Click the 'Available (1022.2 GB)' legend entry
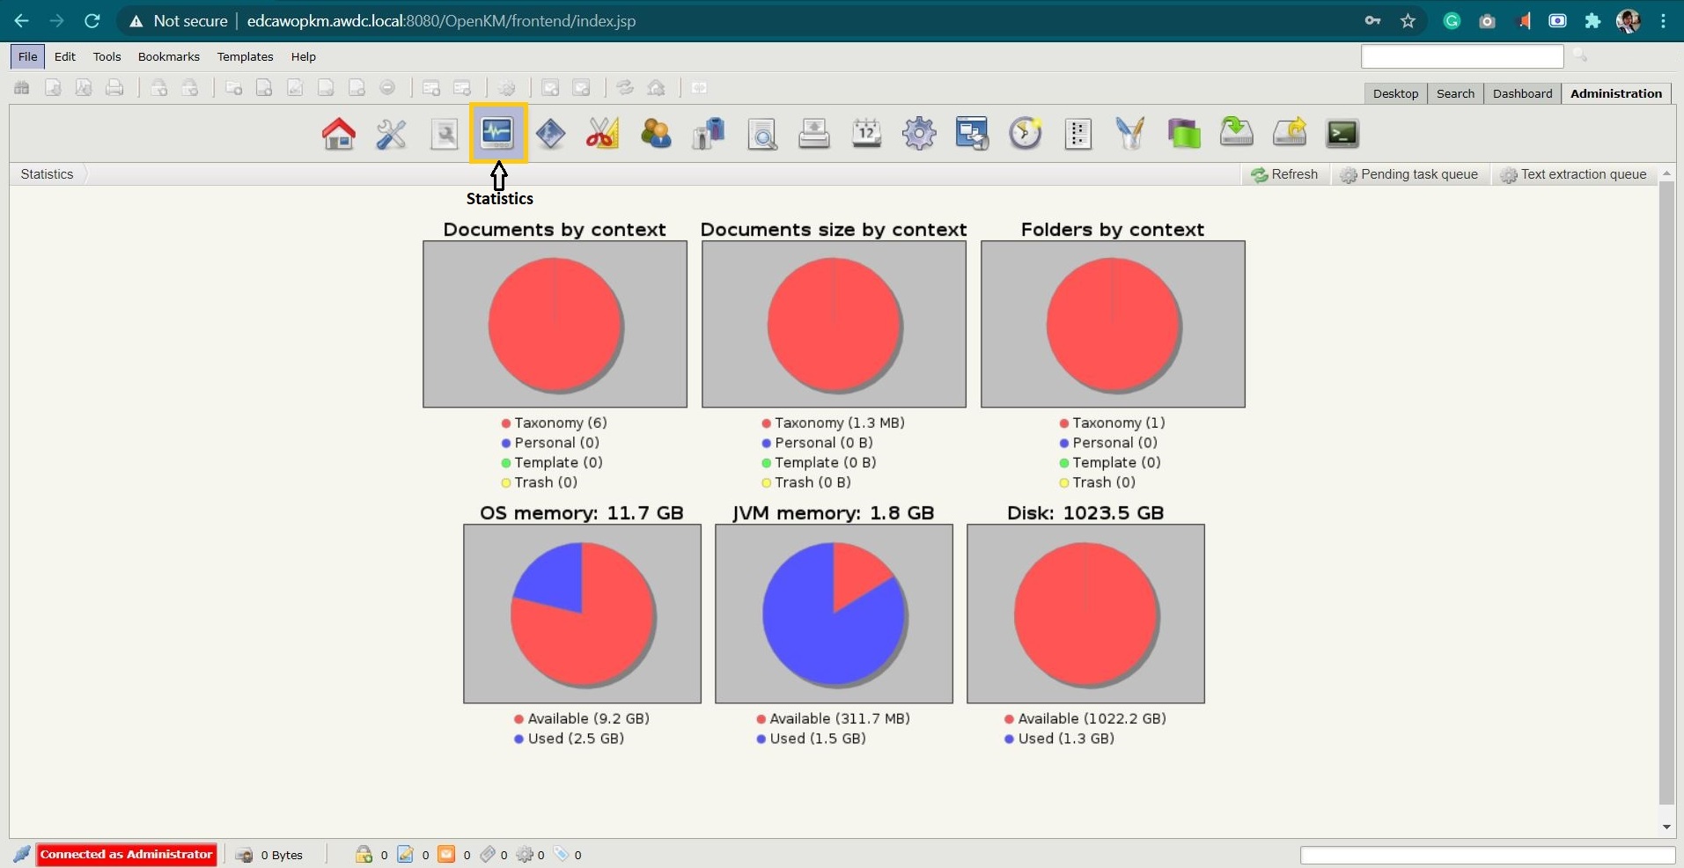 click(1085, 719)
